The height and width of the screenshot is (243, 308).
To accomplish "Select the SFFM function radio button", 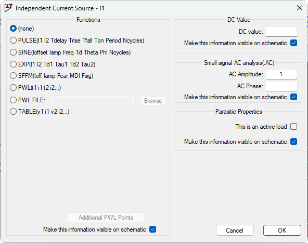I will click(13, 76).
